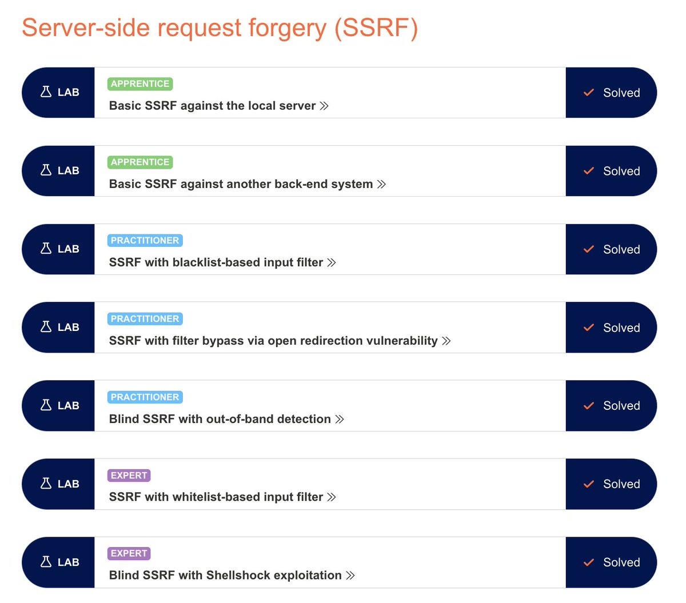Image resolution: width=686 pixels, height=603 pixels.
Task: Click APPRENTICE badge on local server lab
Action: tap(140, 84)
